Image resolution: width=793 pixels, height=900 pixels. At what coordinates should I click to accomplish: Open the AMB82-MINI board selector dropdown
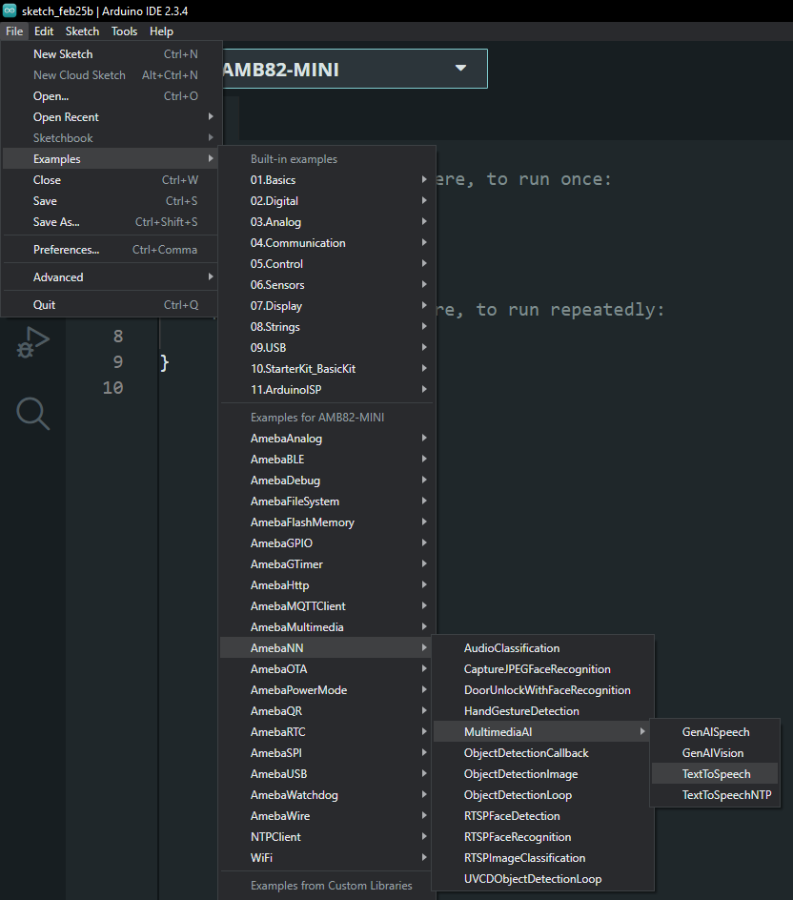(x=355, y=69)
